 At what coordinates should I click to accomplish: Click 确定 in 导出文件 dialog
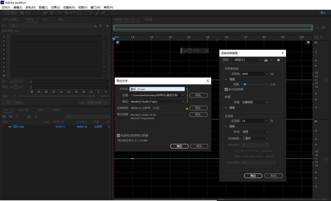179,146
